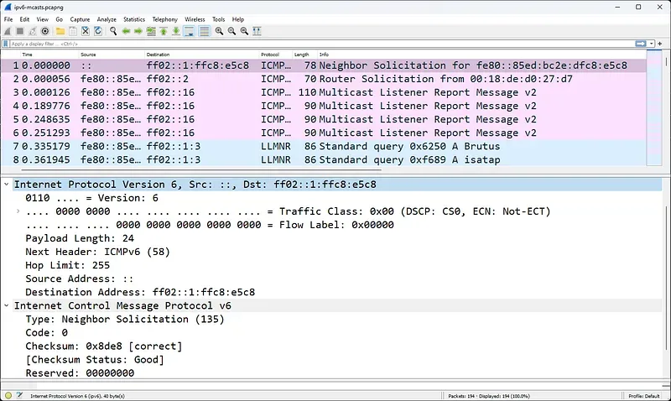Toggle packet list coloring rules
Viewport: 671px width, 401px height.
pos(204,31)
